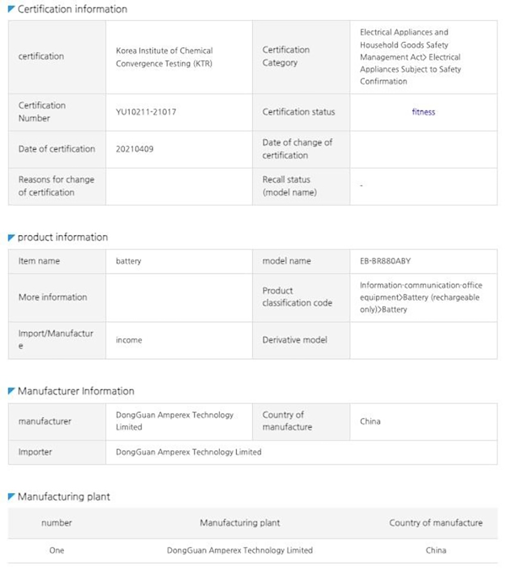Click the 'Certification information' section heading
This screenshot has height=573, width=505.
pos(72,9)
